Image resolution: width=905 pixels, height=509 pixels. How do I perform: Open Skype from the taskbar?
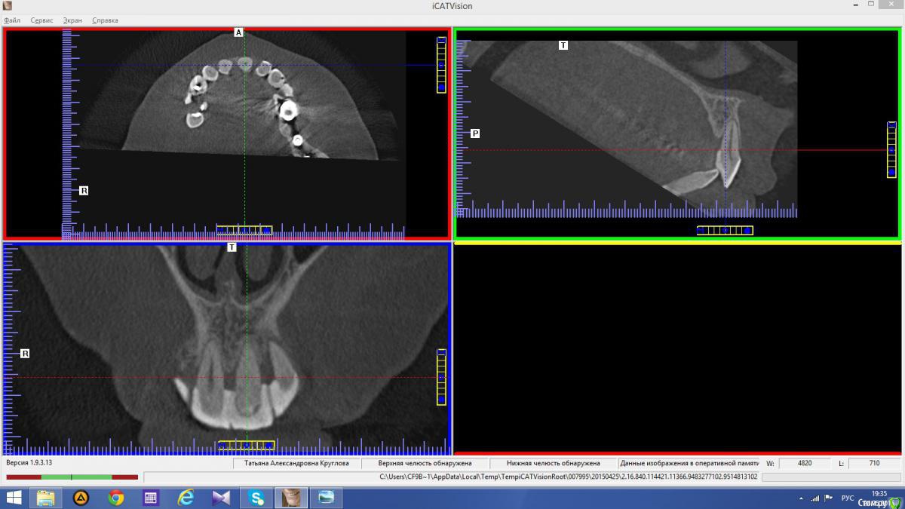point(256,498)
